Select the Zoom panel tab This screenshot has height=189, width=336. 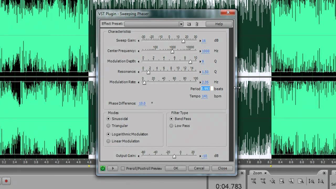pos(258,173)
